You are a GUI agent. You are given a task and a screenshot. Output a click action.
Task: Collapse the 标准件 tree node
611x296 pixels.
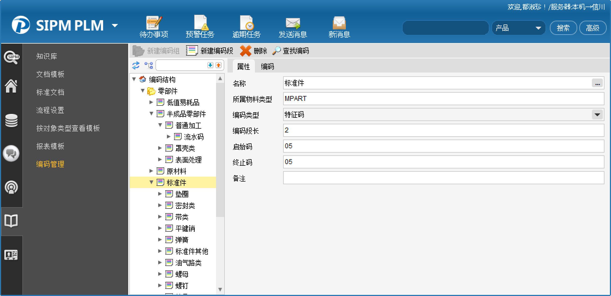[151, 182]
